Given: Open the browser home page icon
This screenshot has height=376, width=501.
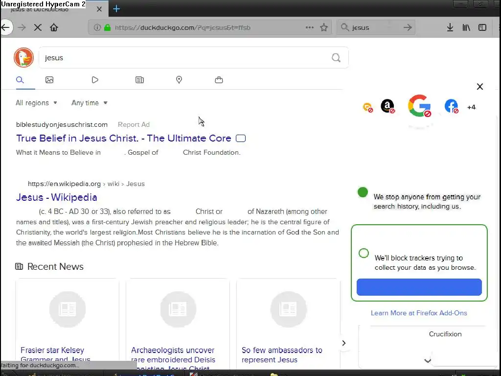Looking at the screenshot, I should 54,27.
